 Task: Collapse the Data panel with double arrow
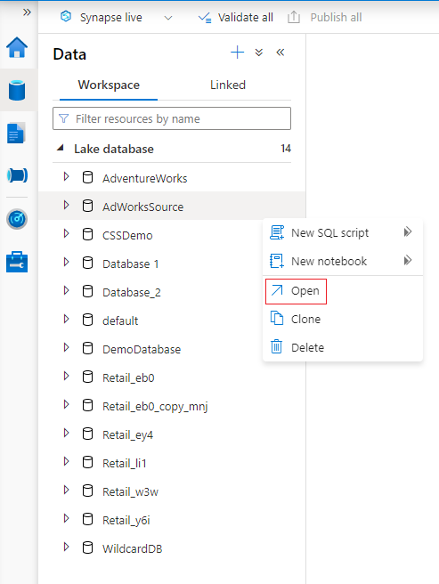pos(280,53)
